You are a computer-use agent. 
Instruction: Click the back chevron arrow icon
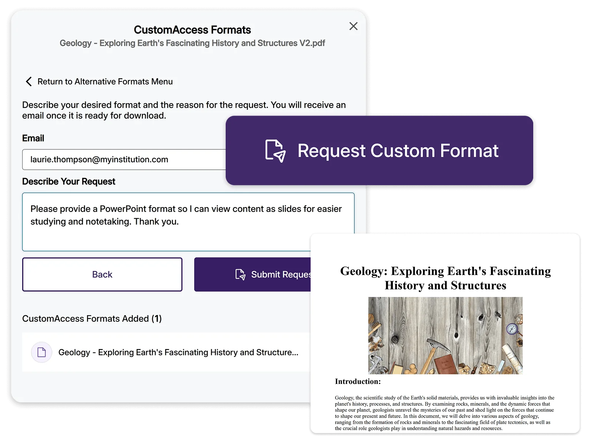pos(28,82)
